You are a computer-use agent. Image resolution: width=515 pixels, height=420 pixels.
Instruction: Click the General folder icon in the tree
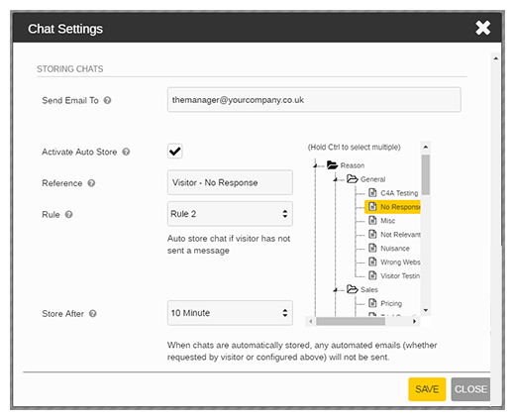point(353,179)
